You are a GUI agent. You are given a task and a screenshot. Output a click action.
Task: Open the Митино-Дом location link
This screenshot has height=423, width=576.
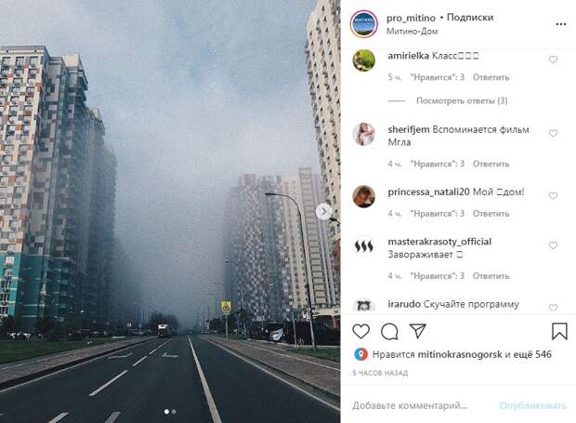412,32
